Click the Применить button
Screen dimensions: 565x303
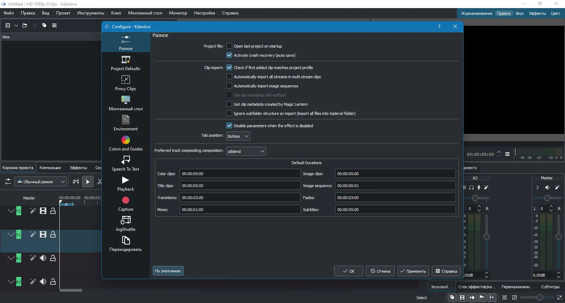point(413,271)
